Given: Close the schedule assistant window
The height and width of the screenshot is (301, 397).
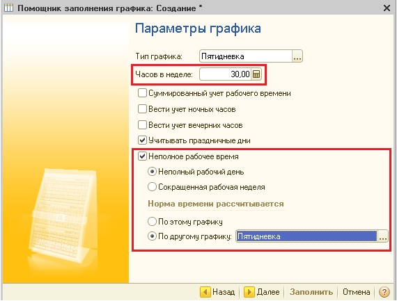Looking at the screenshot, I should 387,8.
